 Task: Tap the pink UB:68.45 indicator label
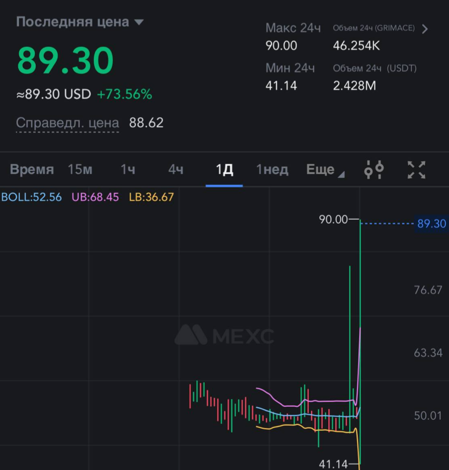[x=95, y=197]
